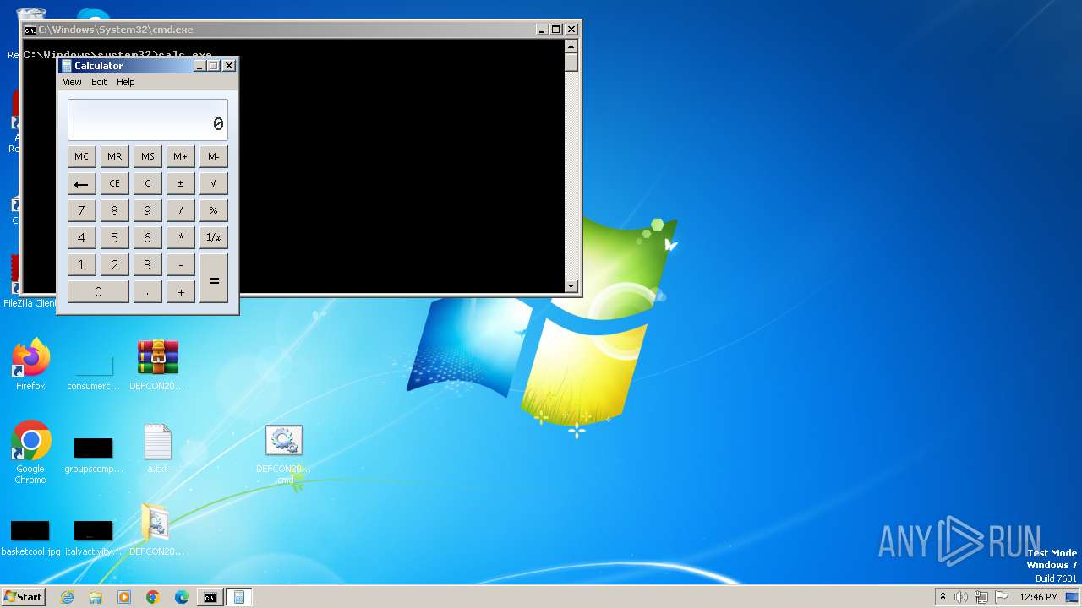Open Windows Explorer from taskbar

coord(96,597)
